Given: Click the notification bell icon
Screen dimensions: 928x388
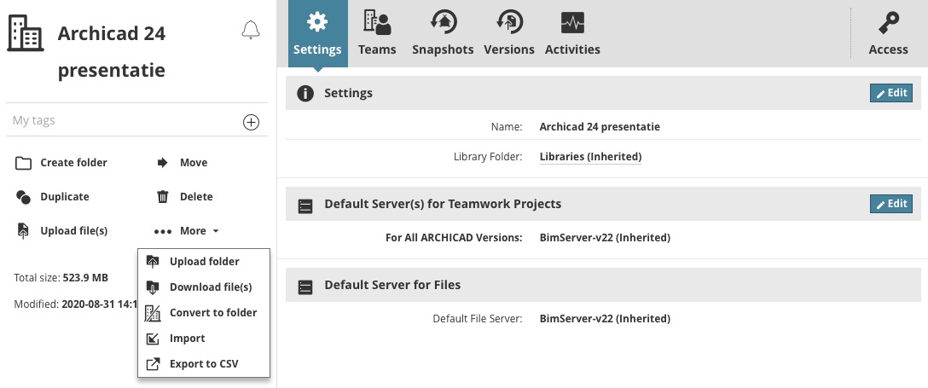Looking at the screenshot, I should [251, 30].
